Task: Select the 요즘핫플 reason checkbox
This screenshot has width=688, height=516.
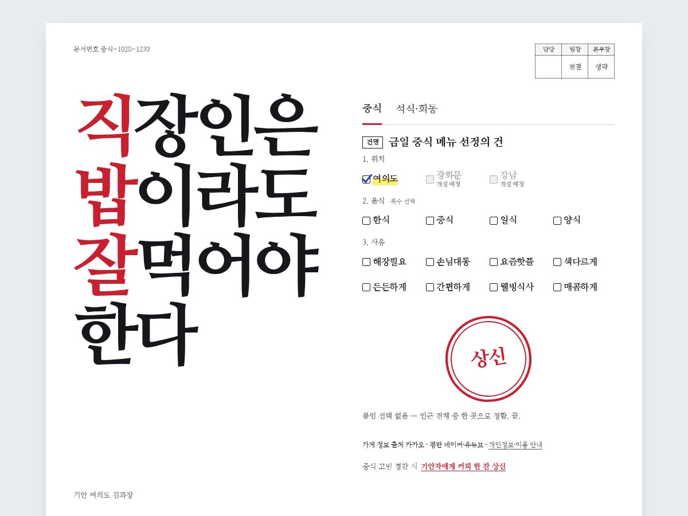Action: [x=494, y=262]
